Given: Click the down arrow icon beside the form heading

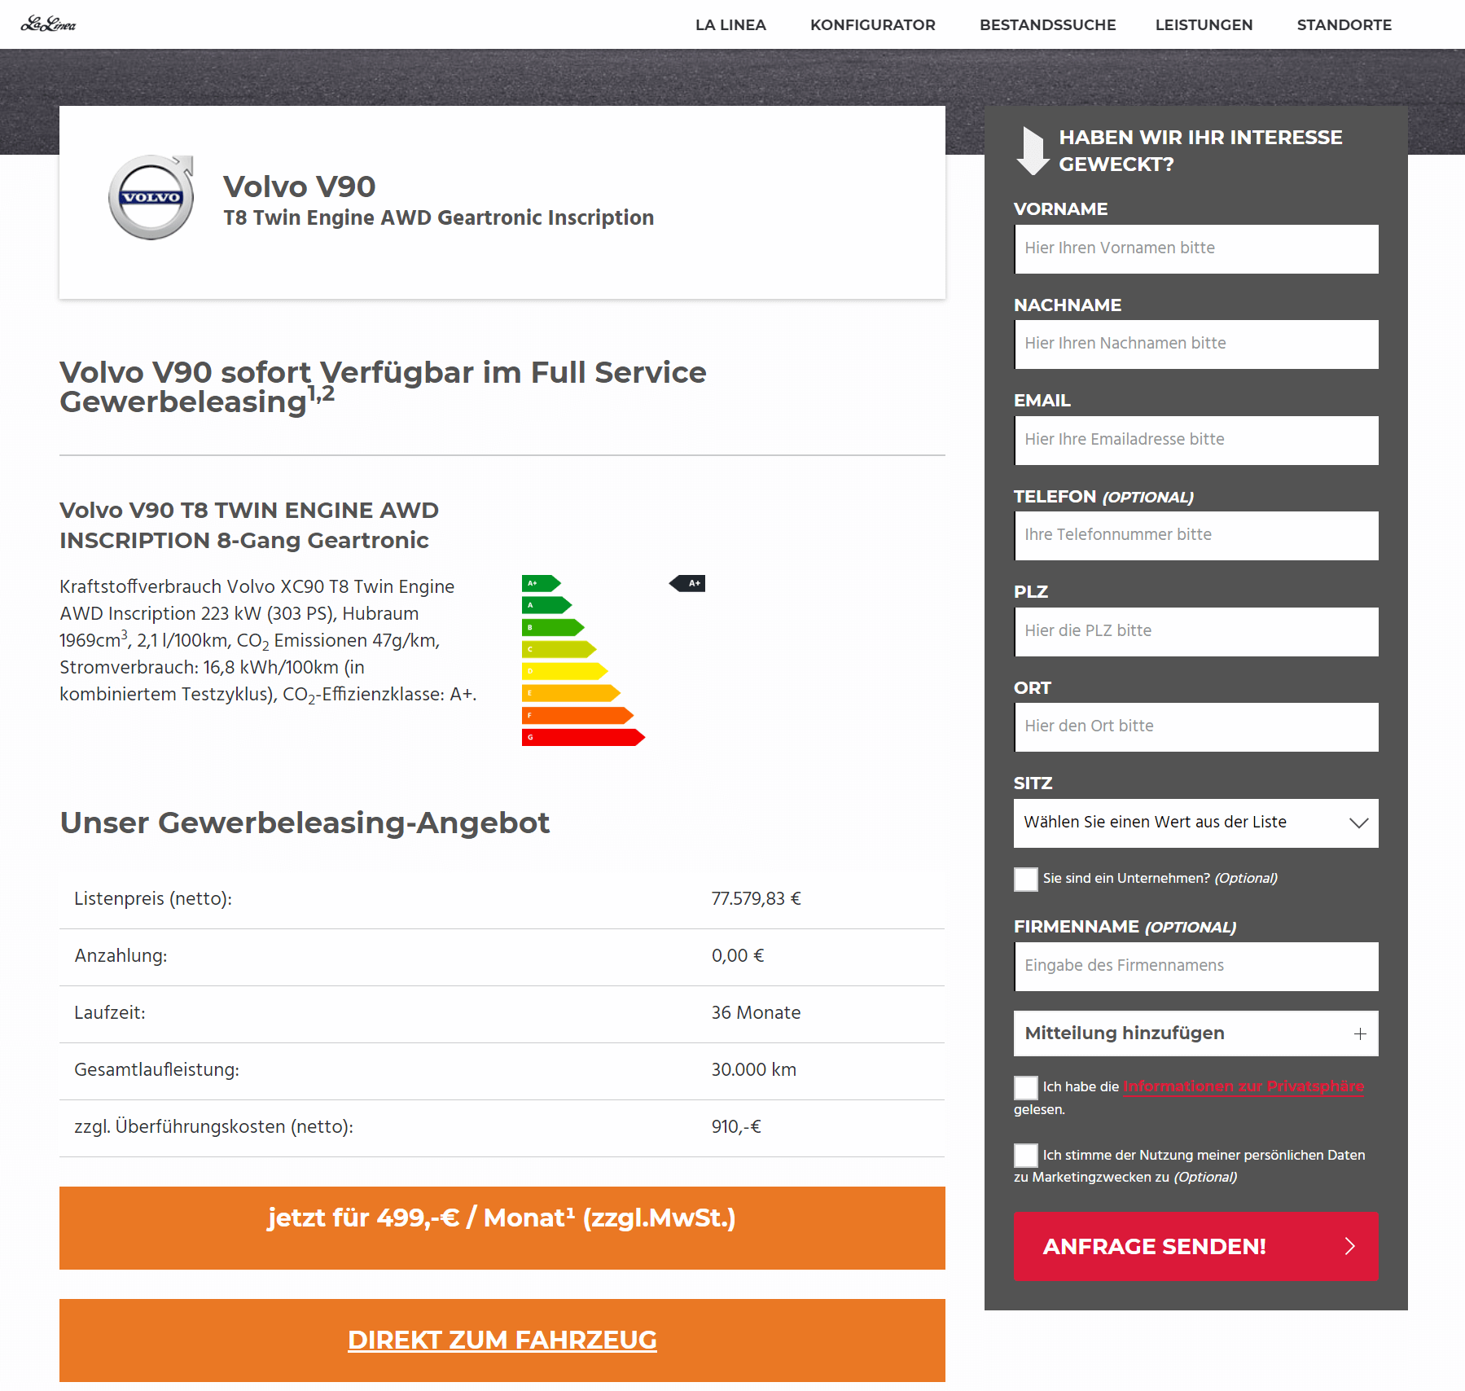Looking at the screenshot, I should point(1033,151).
